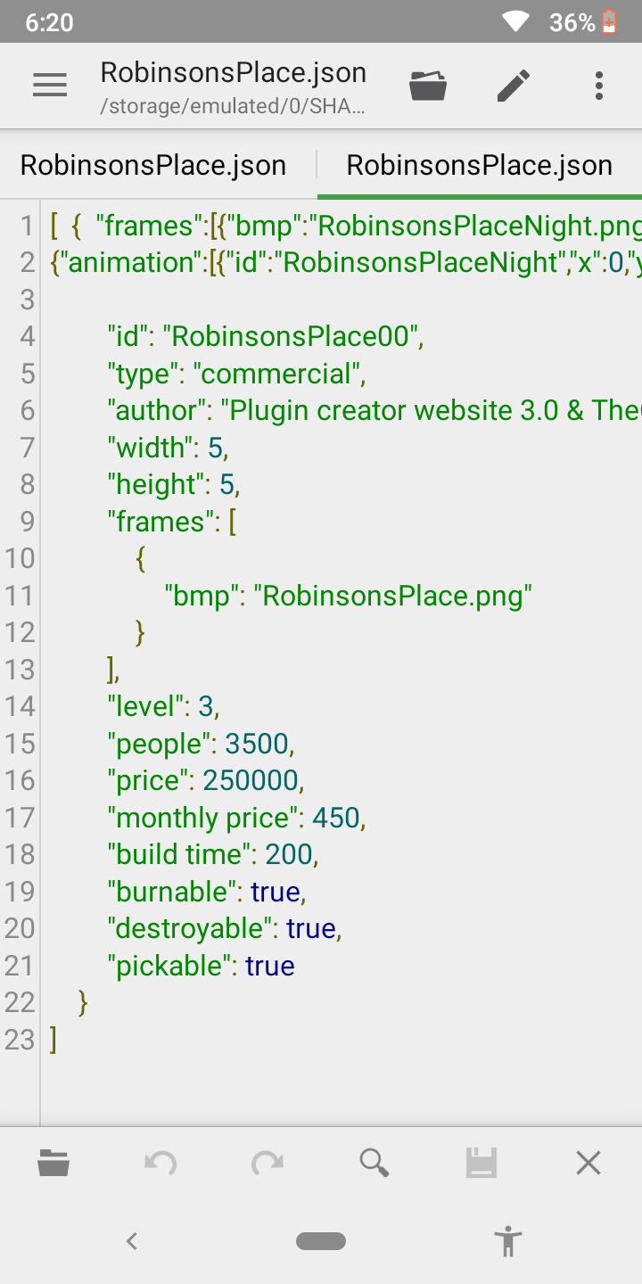Tap the accessibility shortcut icon

click(x=508, y=1241)
